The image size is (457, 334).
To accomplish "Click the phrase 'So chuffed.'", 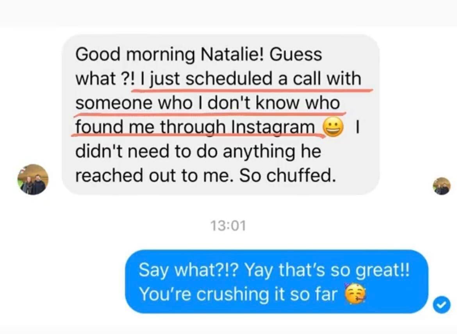I will pyautogui.click(x=287, y=175).
